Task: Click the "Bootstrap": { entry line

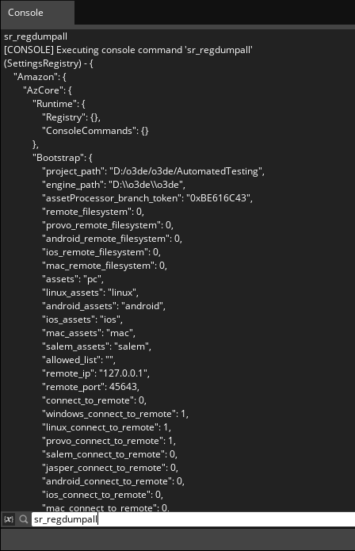Action: (x=63, y=158)
